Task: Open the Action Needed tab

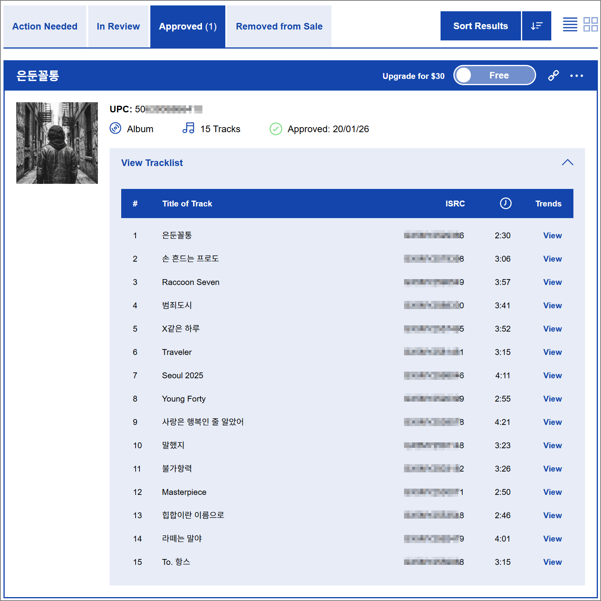Action: (x=45, y=26)
